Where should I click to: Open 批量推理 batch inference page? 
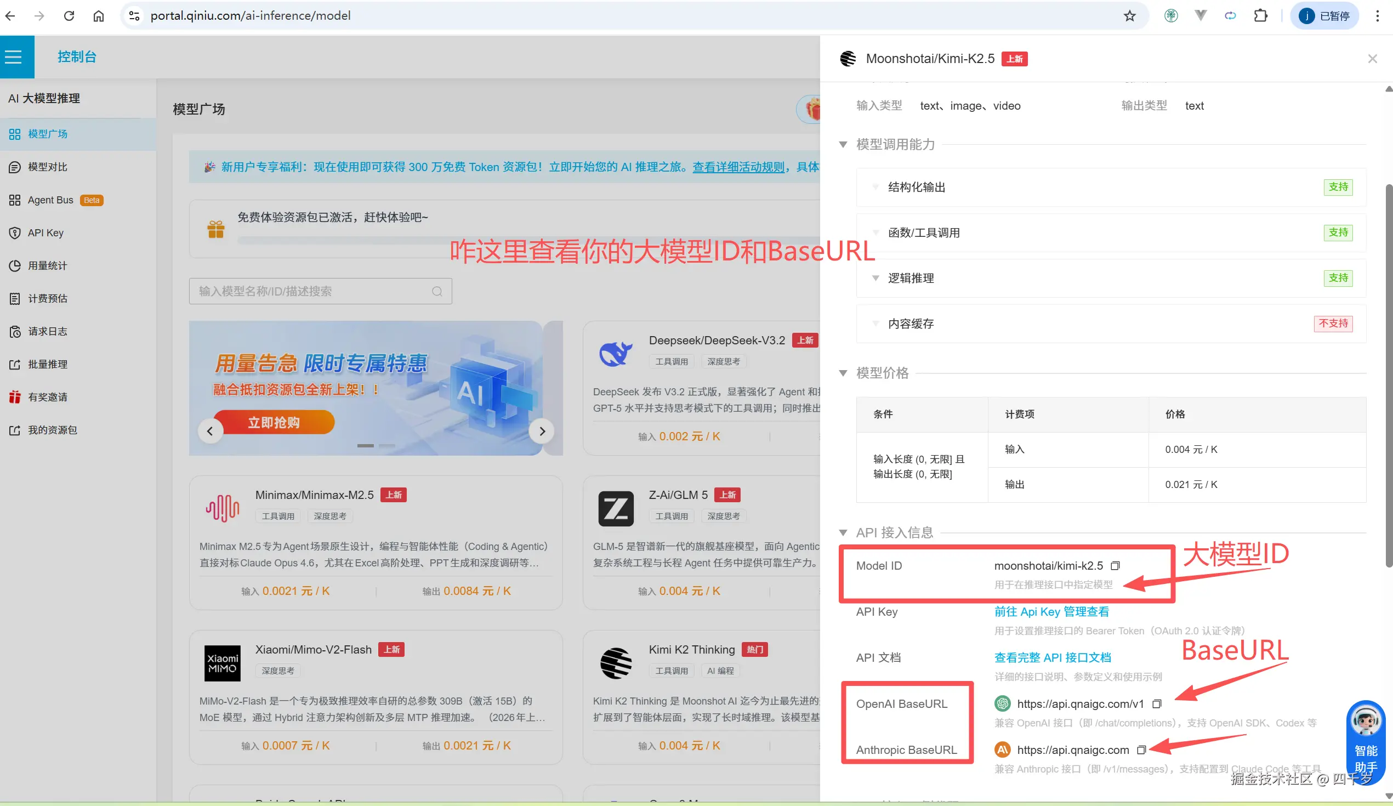[x=49, y=364]
